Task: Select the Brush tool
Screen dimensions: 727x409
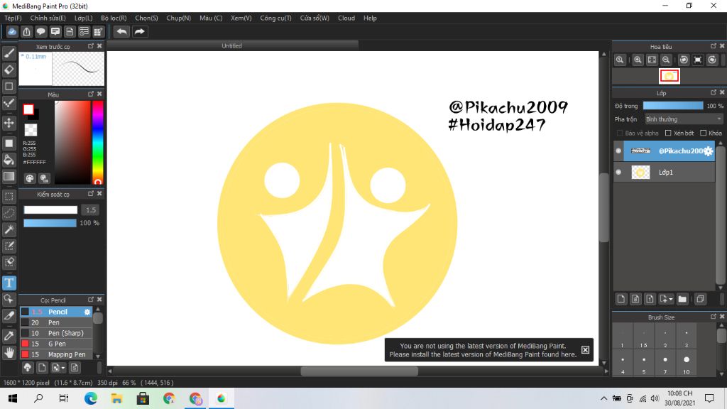Action: click(x=9, y=53)
